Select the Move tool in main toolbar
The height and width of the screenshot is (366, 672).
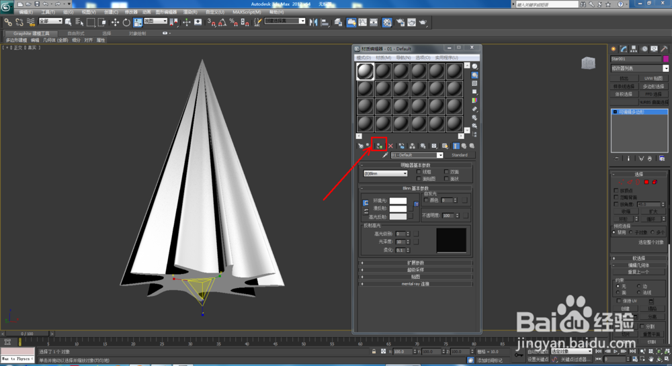(x=116, y=22)
